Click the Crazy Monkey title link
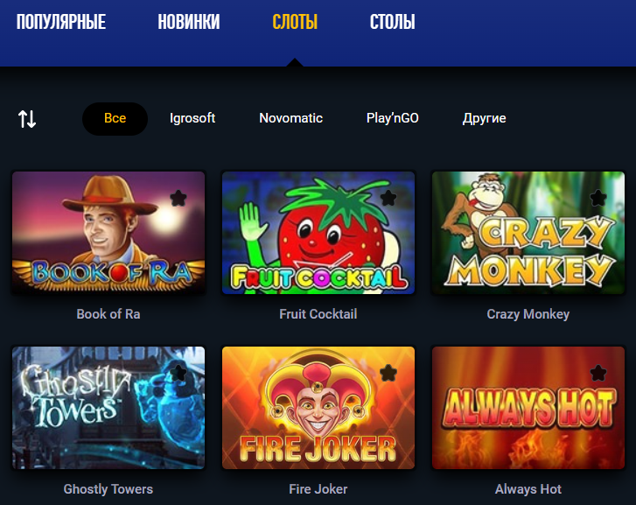This screenshot has width=636, height=505. coord(528,314)
